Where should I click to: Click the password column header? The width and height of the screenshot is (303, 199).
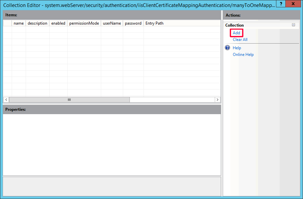point(133,23)
